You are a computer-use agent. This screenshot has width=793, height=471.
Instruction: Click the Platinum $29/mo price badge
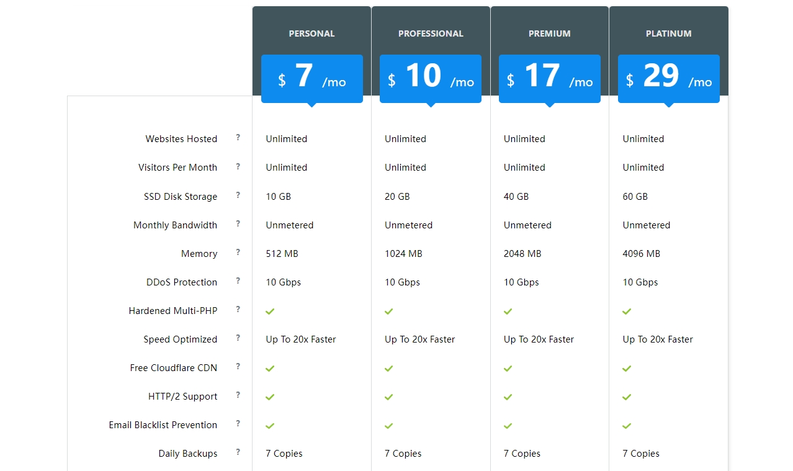coord(668,79)
